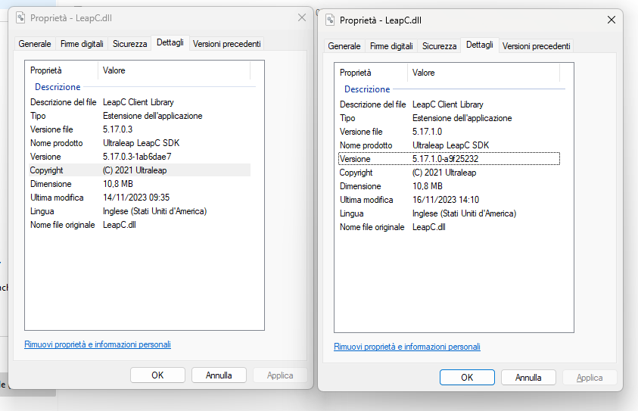
Task: Open Generale tab in right window
Action: pyautogui.click(x=344, y=46)
